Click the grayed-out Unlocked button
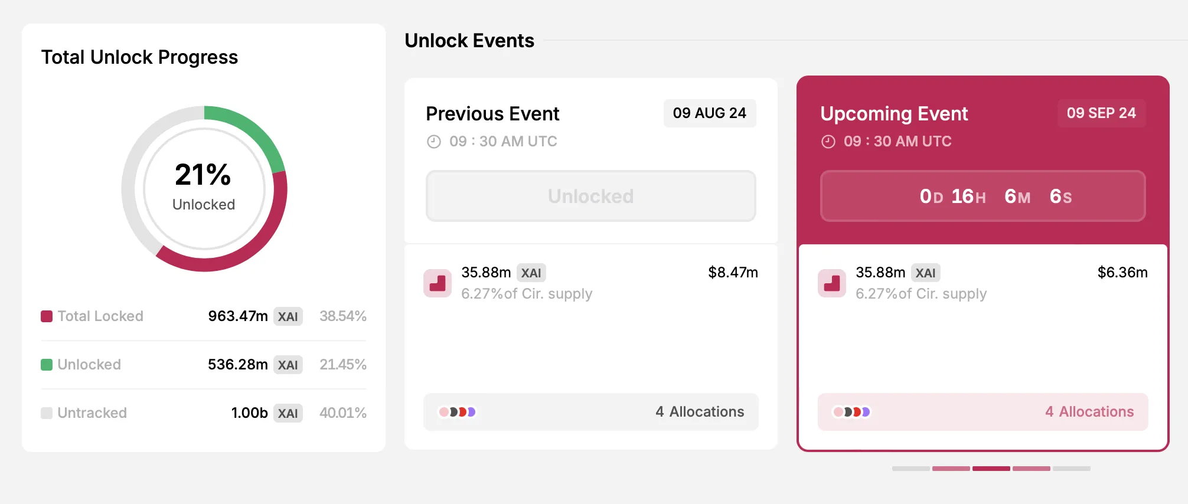 point(591,196)
